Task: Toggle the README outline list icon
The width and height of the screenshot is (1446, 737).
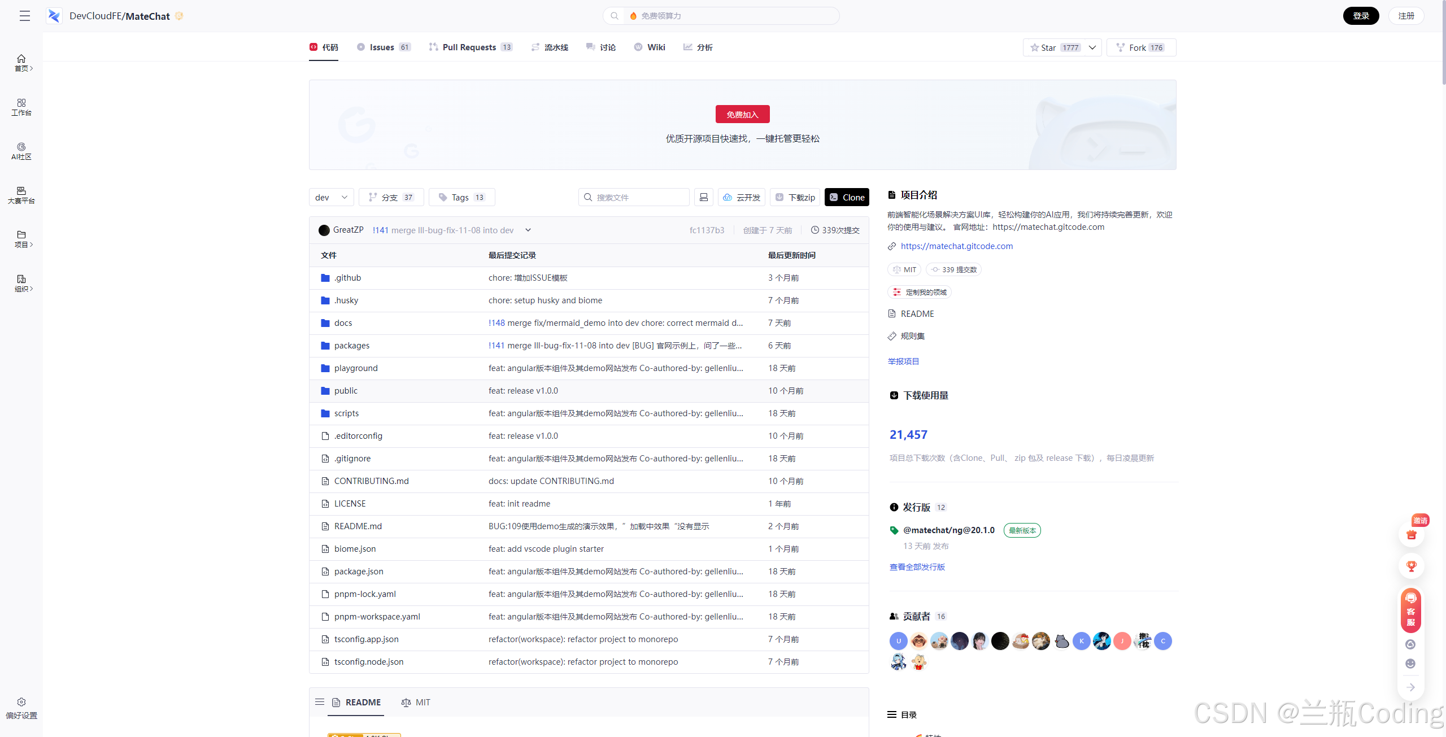Action: click(x=320, y=702)
